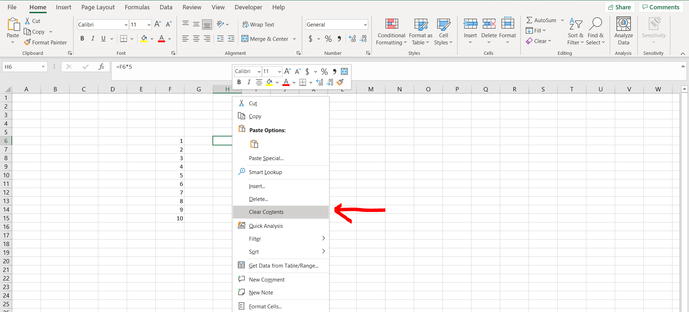Open Format as Table gallery

[421, 32]
